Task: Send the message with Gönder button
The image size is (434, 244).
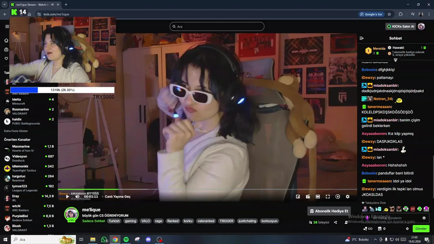Action: point(421,229)
